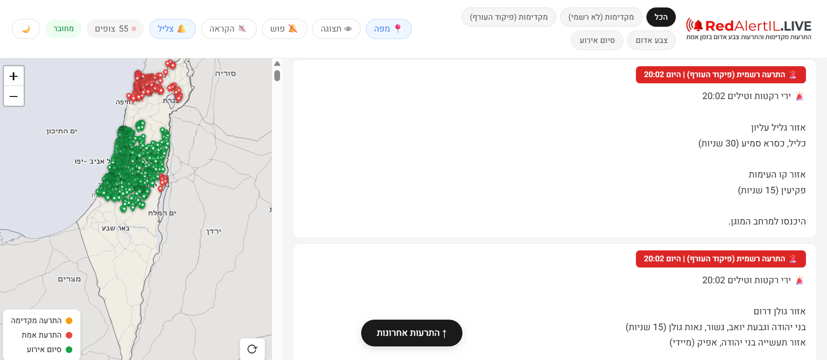Toggle the צליל sound option
This screenshot has height=360, width=827.
tap(172, 29)
